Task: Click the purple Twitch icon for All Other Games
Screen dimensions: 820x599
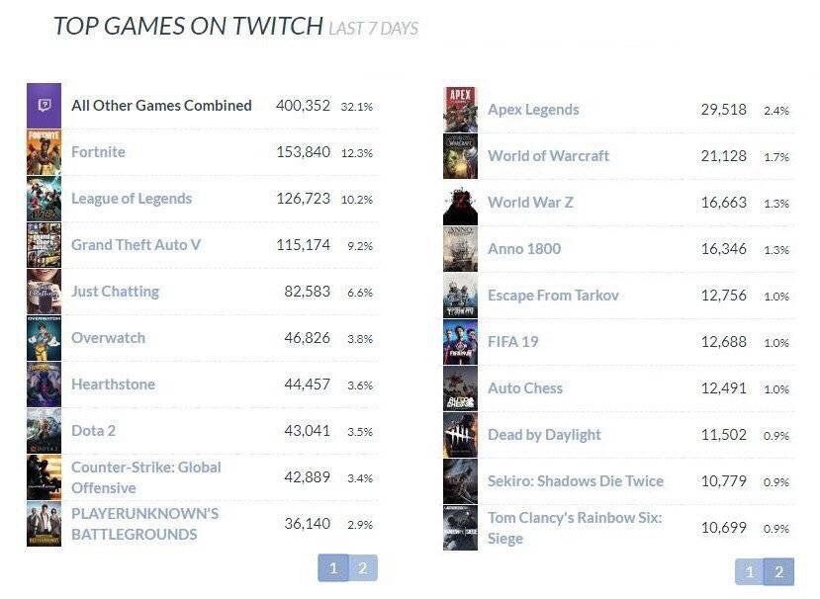Action: pos(44,106)
